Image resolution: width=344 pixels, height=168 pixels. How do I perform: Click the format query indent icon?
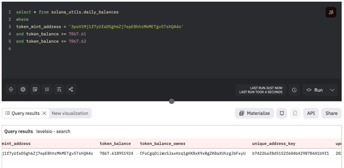click(47, 90)
